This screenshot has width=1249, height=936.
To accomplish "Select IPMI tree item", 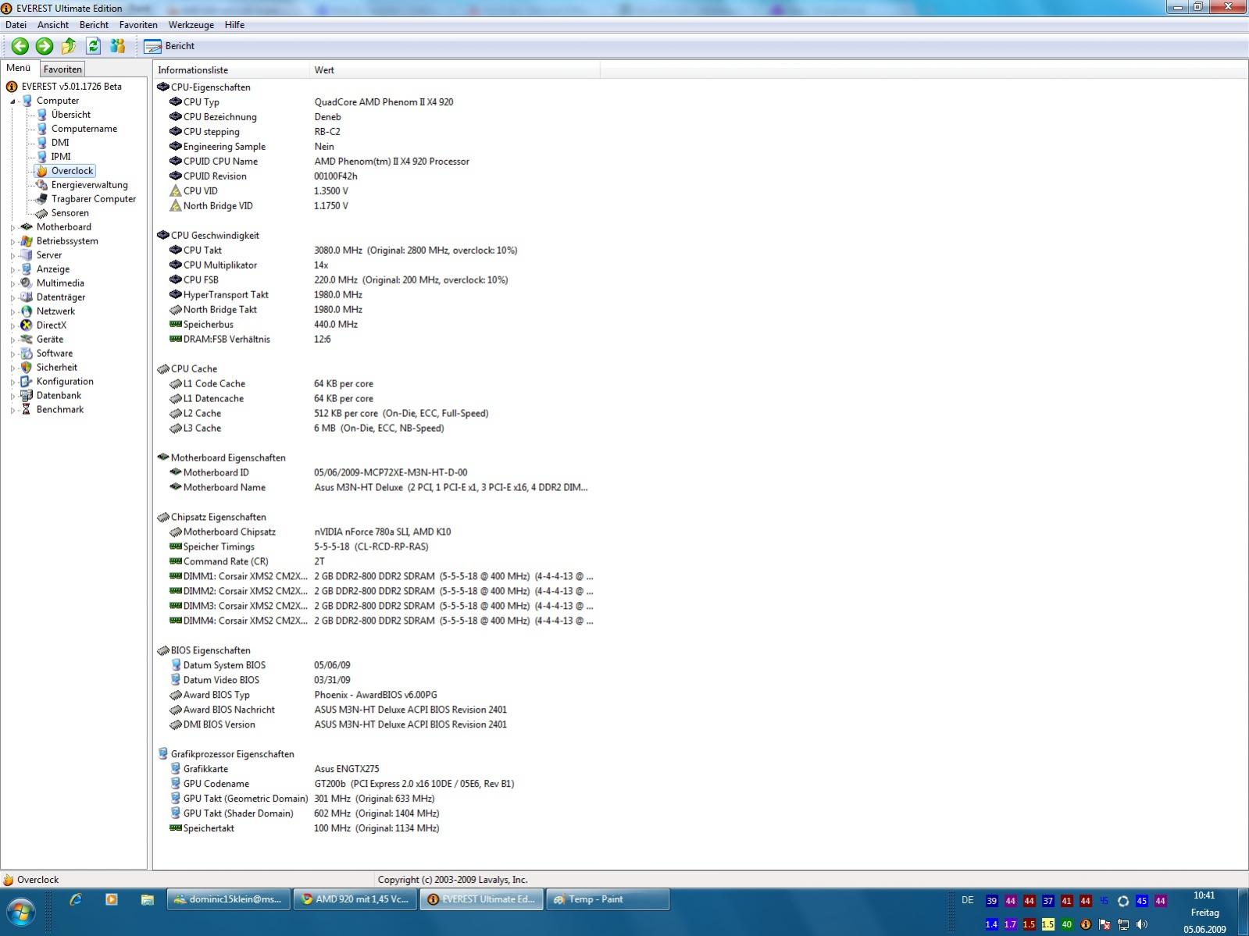I will [61, 157].
